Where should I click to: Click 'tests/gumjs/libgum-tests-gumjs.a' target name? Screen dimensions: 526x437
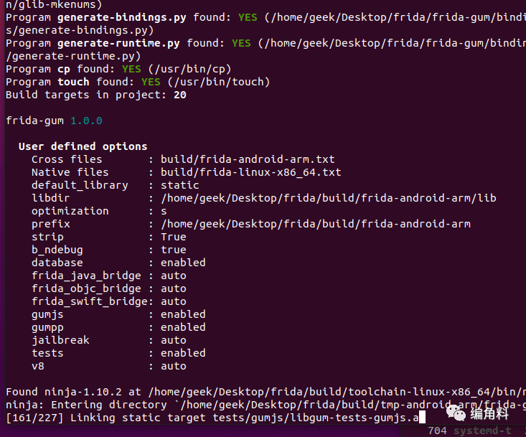[x=315, y=418]
